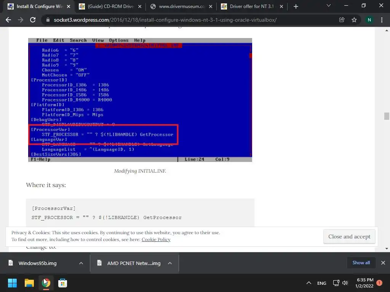Open Microsoft Store from taskbar
Viewport: 390px width, 292px height.
[x=63, y=283]
